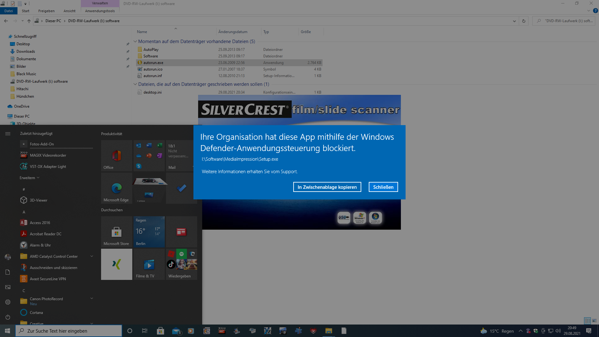Open Task View from the taskbar

click(144, 331)
